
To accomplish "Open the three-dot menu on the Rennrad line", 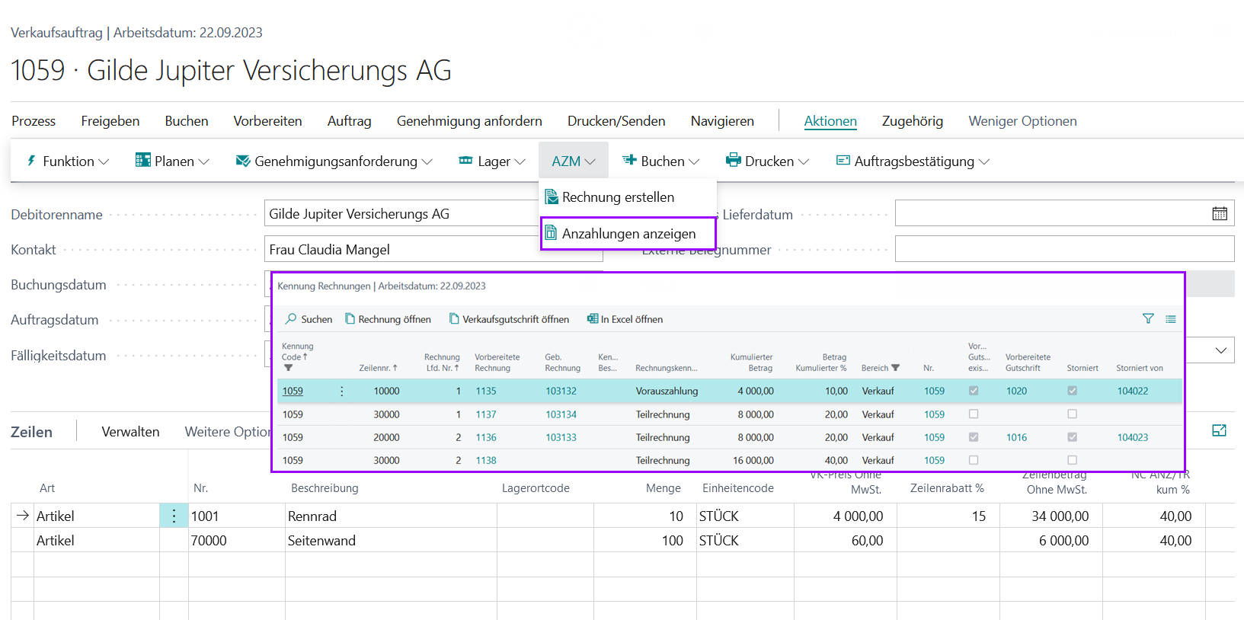I will tap(174, 516).
